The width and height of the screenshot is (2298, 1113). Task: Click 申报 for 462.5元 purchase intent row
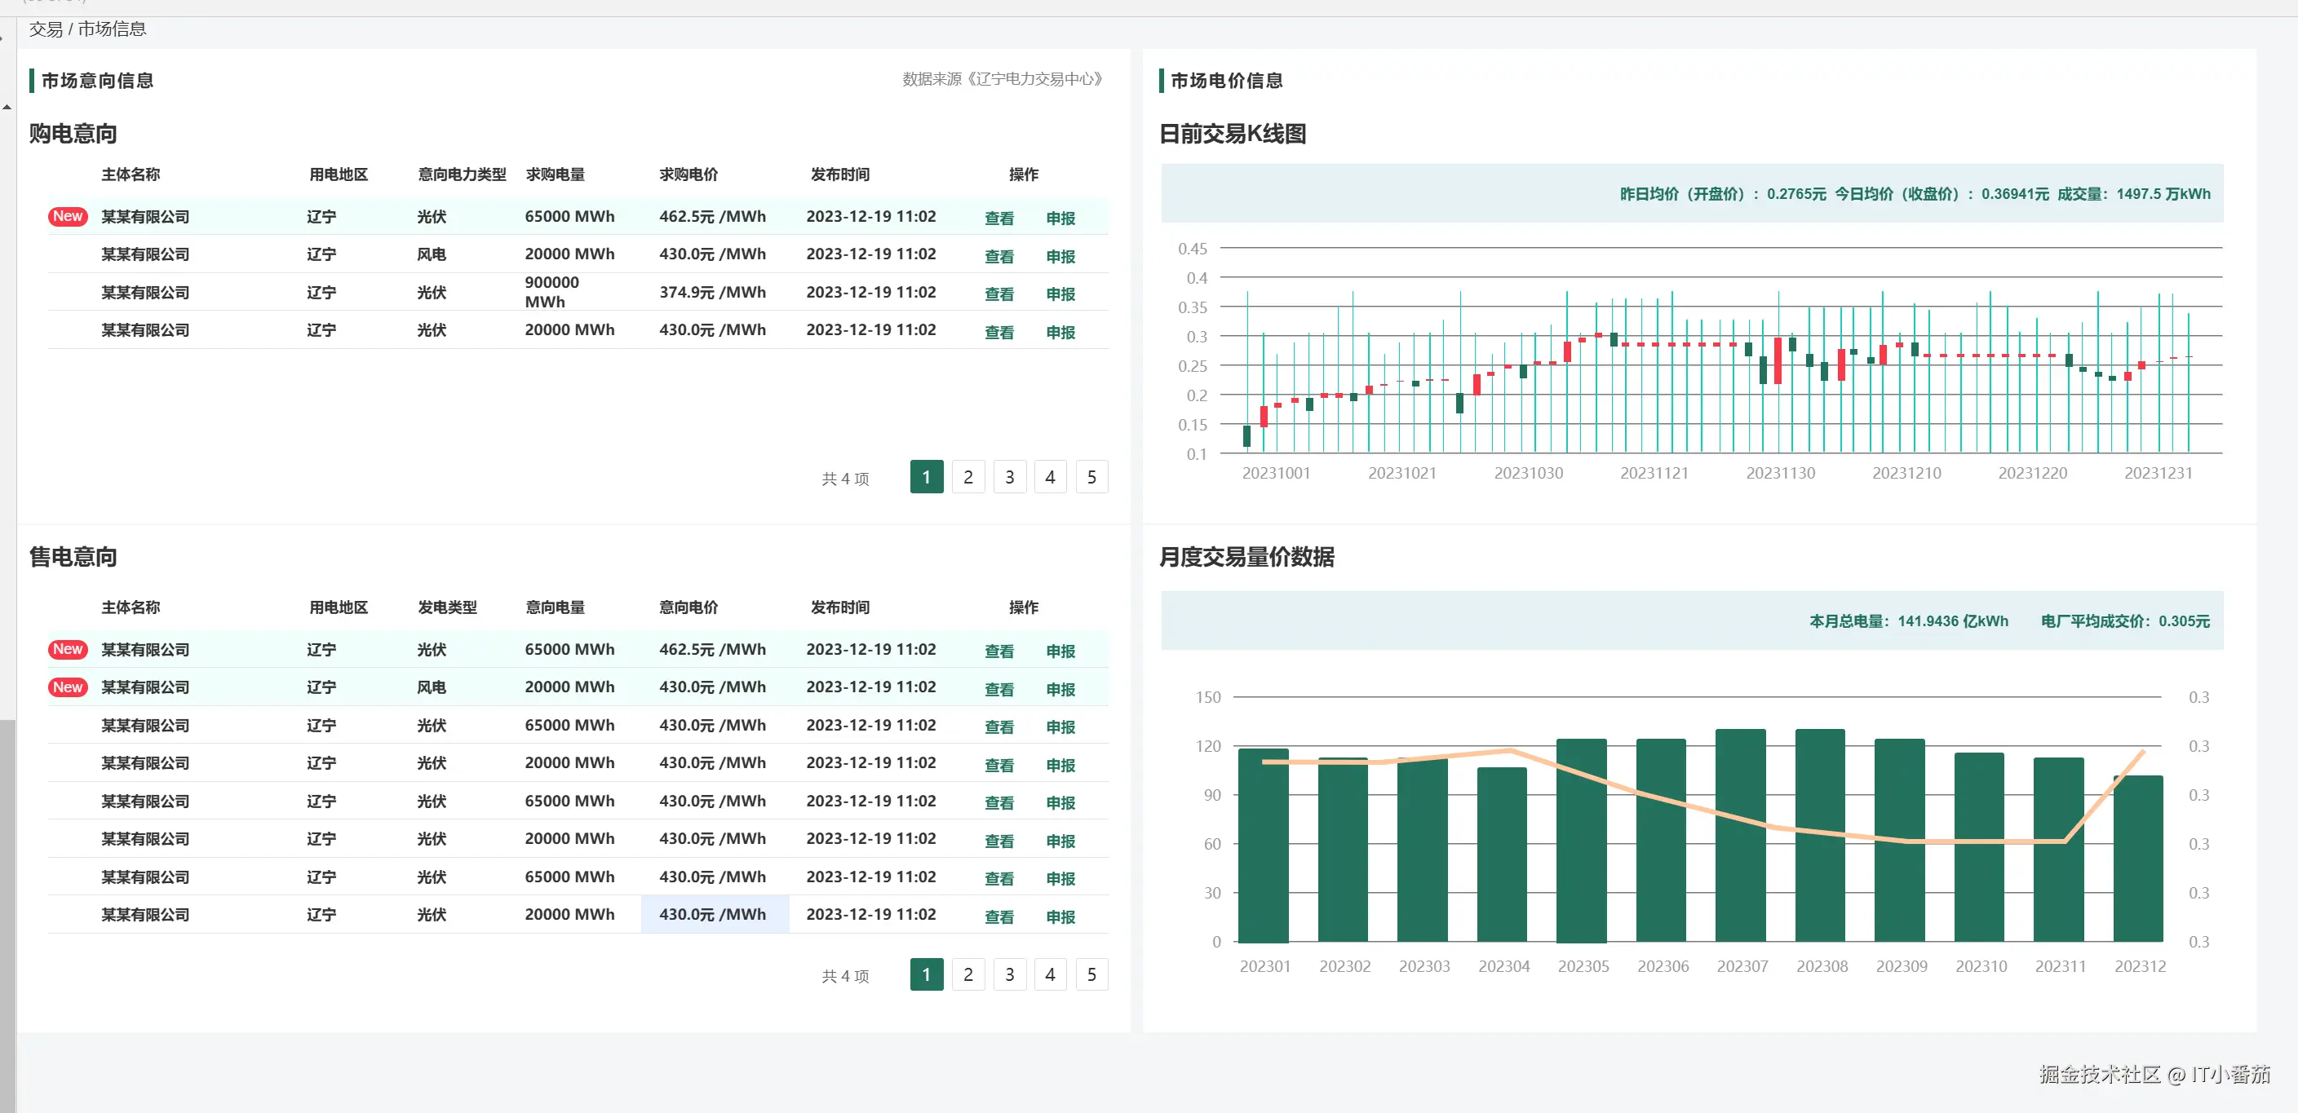[x=1060, y=218]
